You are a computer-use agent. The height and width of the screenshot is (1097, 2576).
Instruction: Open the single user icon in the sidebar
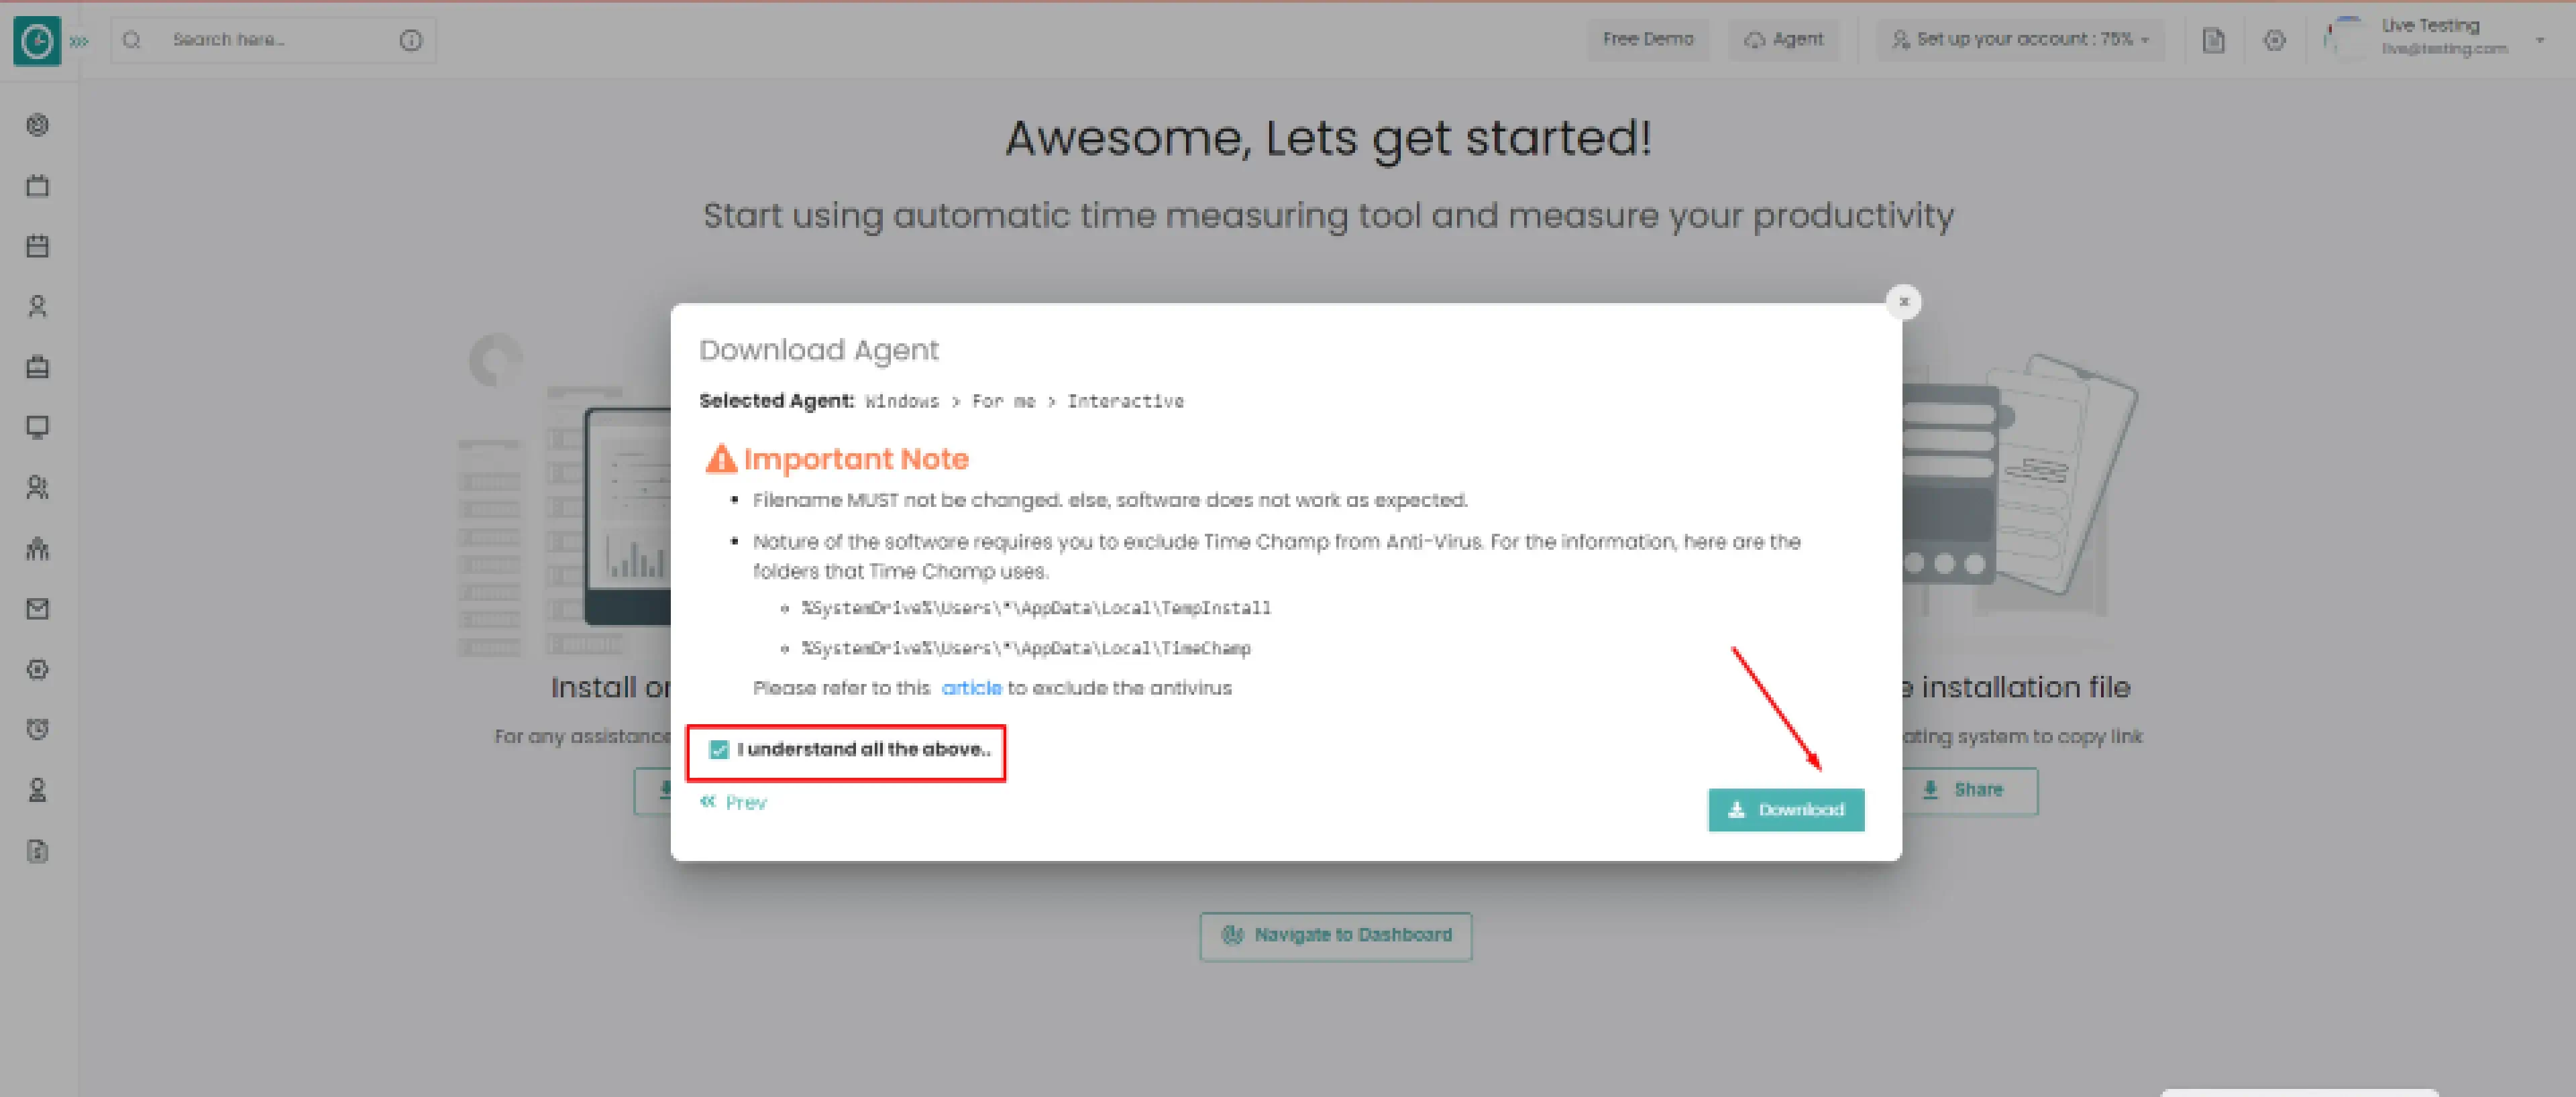point(38,306)
